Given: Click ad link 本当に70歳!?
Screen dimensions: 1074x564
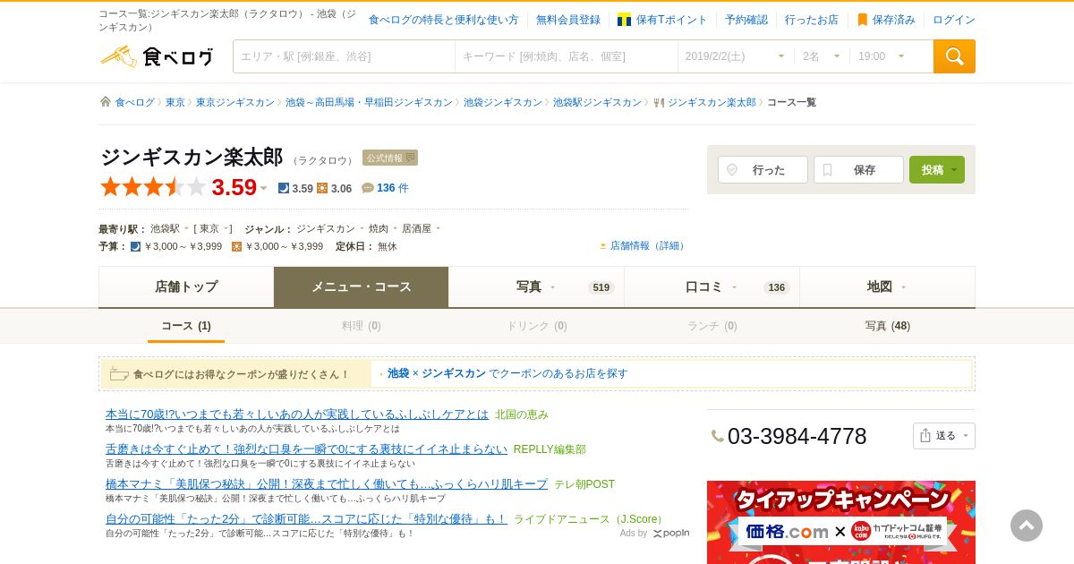Looking at the screenshot, I should 297,414.
